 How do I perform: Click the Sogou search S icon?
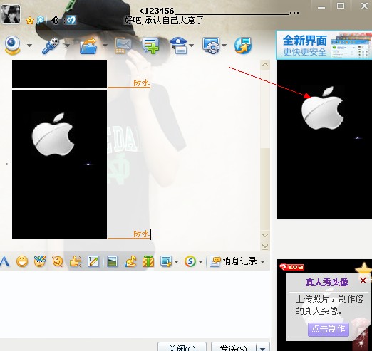(x=190, y=261)
